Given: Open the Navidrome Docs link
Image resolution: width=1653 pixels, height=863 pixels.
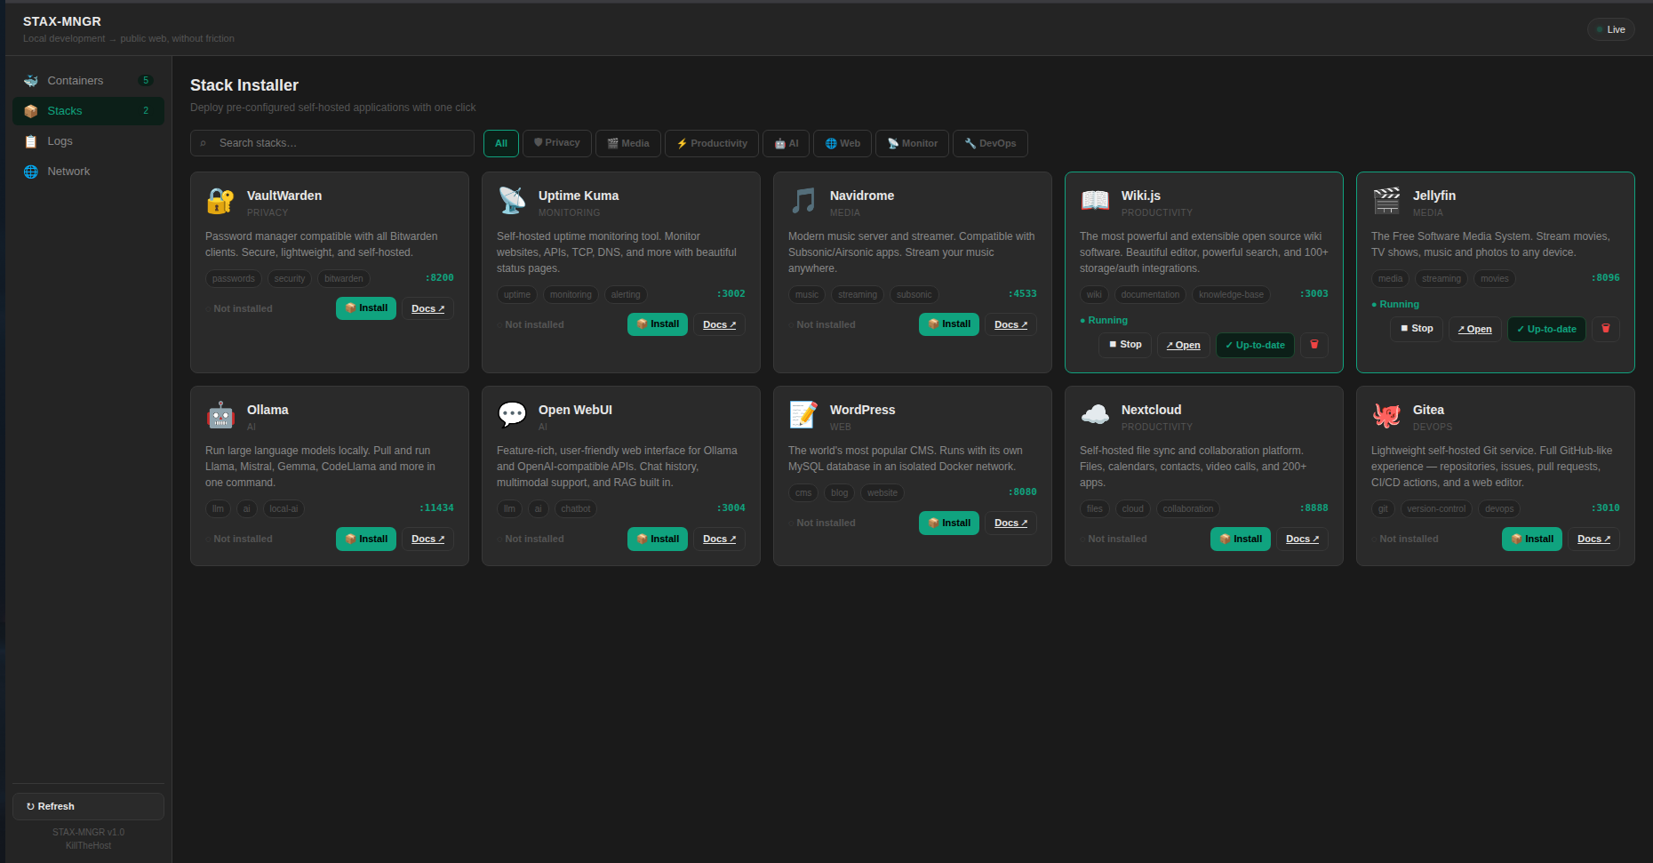Looking at the screenshot, I should coord(1010,324).
